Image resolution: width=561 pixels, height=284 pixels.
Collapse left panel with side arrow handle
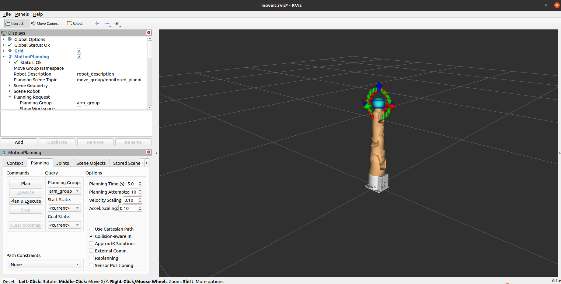point(156,153)
